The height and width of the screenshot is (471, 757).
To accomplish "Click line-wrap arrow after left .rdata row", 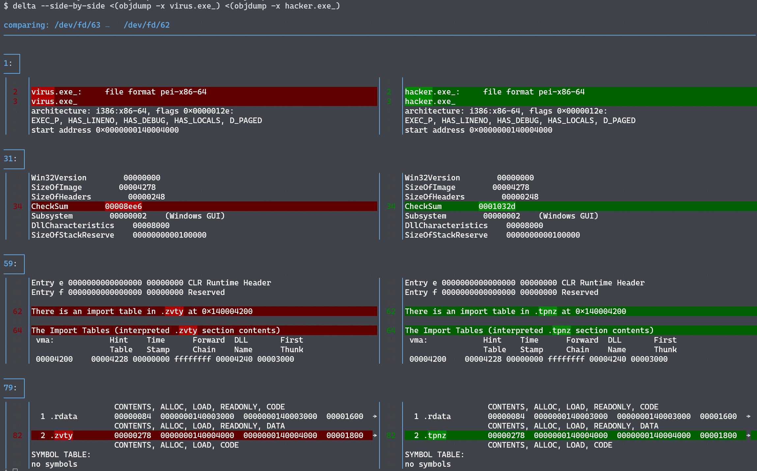I will 375,416.
